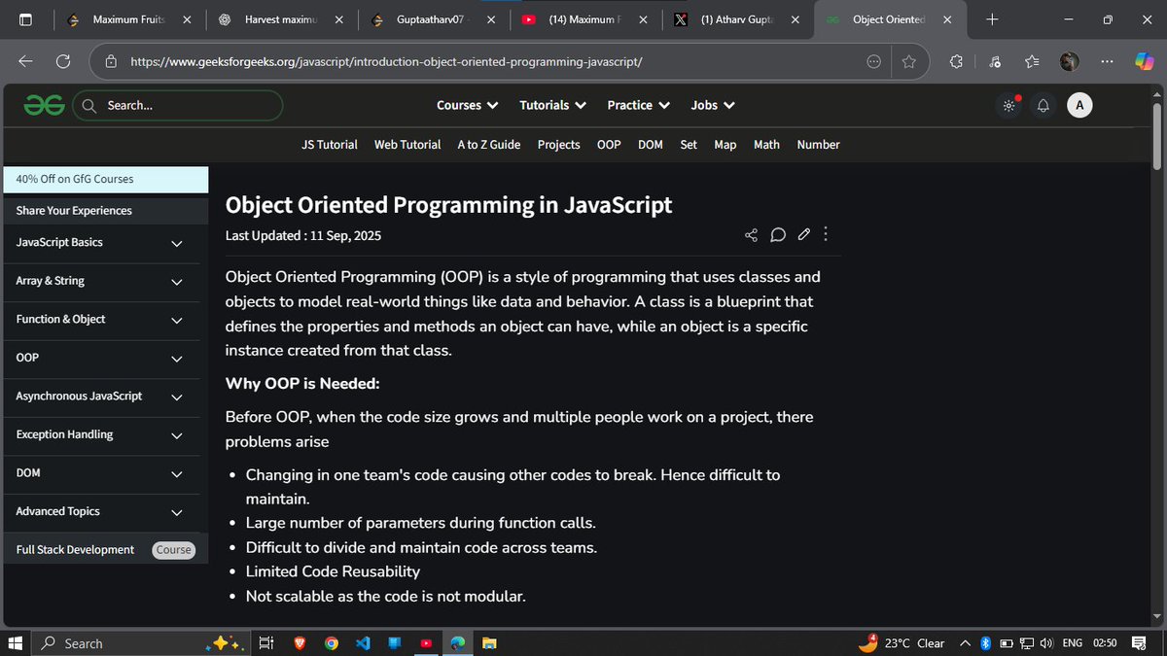1167x656 pixels.
Task: Open the Courses dropdown in the navbar
Action: pyautogui.click(x=467, y=105)
